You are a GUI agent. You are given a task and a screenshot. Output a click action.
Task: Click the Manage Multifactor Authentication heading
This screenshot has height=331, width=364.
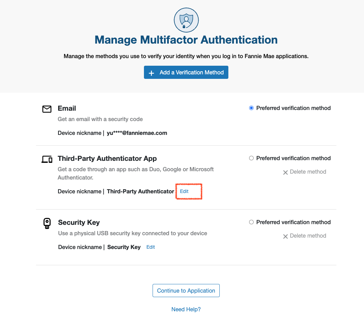[x=186, y=40]
